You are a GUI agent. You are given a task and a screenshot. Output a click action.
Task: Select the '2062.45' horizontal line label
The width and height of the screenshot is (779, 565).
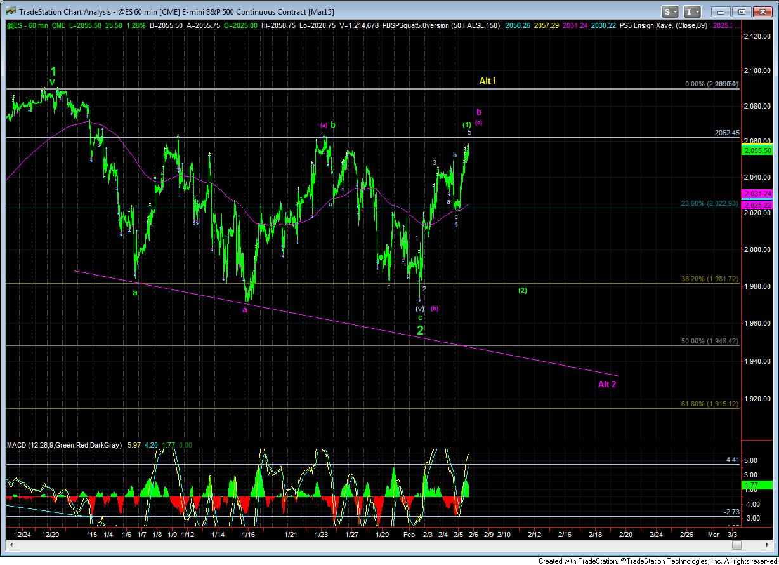pos(726,133)
